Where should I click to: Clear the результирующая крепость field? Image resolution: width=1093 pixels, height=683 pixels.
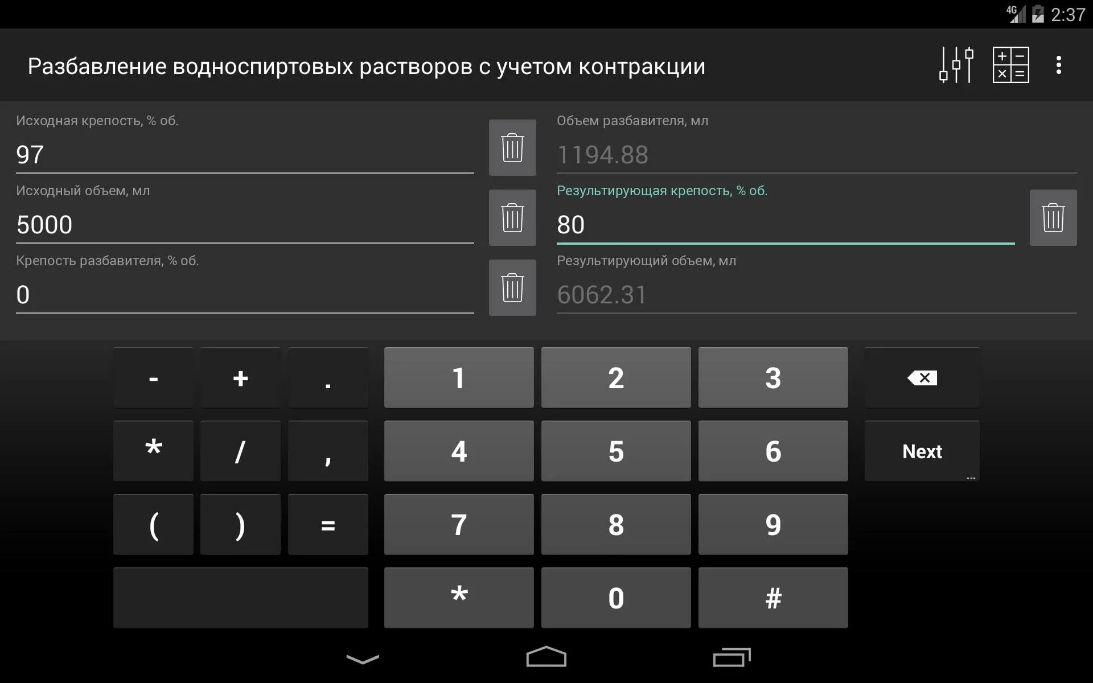pos(1054,217)
